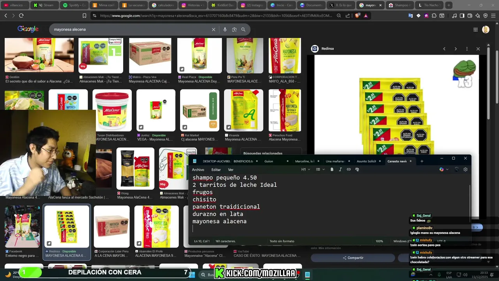Viewport: 499px width, 281px height.
Task: Switch to the calculadora browser tab
Action: 163,5
